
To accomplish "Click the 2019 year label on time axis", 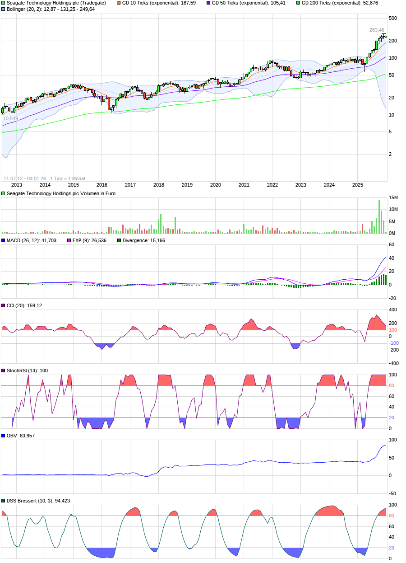I will 187,185.
